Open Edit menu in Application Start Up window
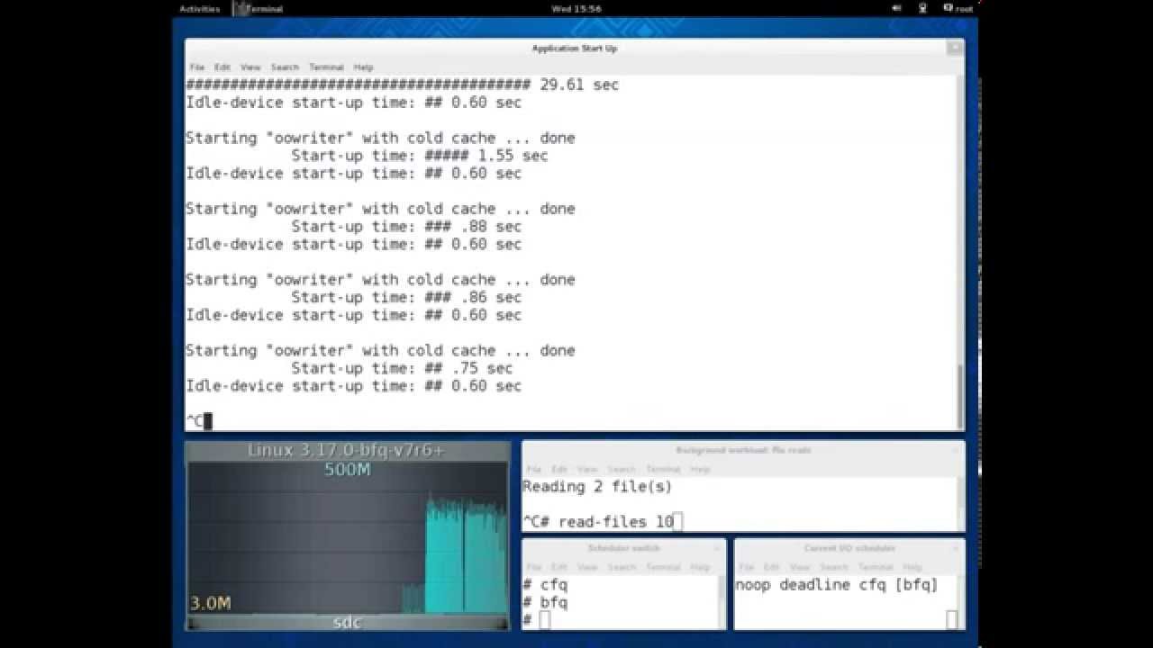 tap(222, 67)
